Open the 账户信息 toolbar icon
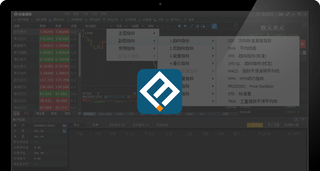 [14, 20]
